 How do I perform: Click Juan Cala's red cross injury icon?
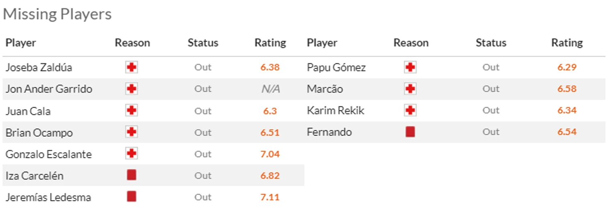(x=132, y=111)
